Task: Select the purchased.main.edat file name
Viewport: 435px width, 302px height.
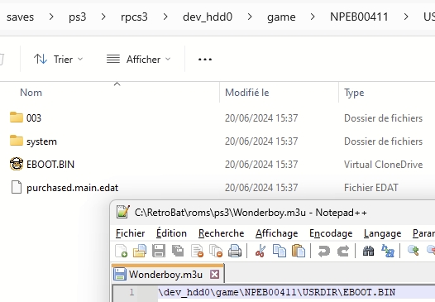Action: [73, 188]
